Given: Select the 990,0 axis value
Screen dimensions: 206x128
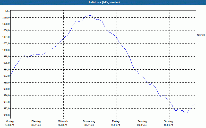Looking at the screenshot, I should coord(6,82).
